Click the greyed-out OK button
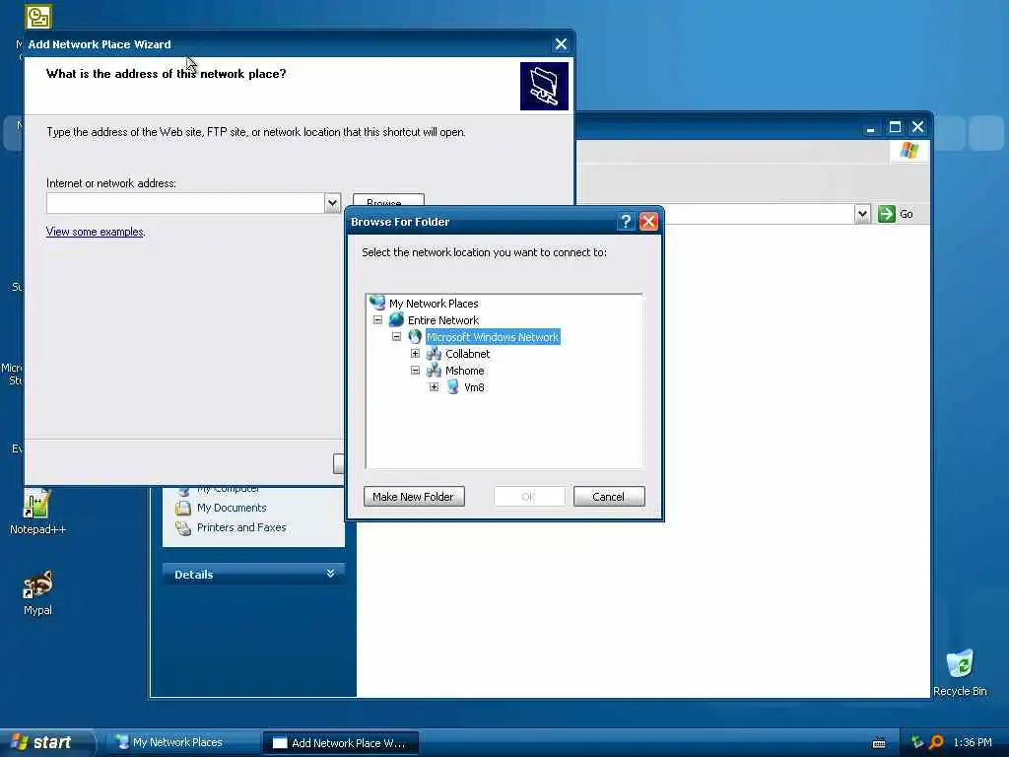Image resolution: width=1009 pixels, height=757 pixels. point(529,497)
